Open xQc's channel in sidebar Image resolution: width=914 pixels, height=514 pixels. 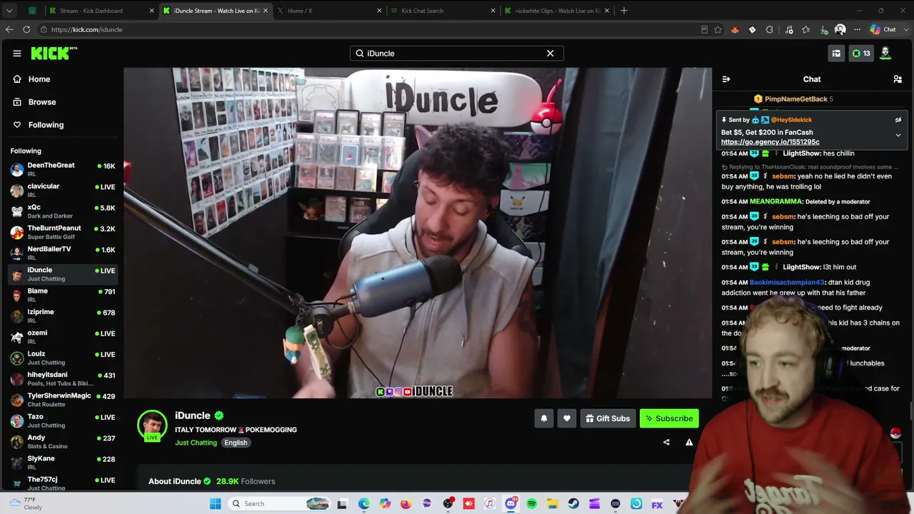point(63,211)
